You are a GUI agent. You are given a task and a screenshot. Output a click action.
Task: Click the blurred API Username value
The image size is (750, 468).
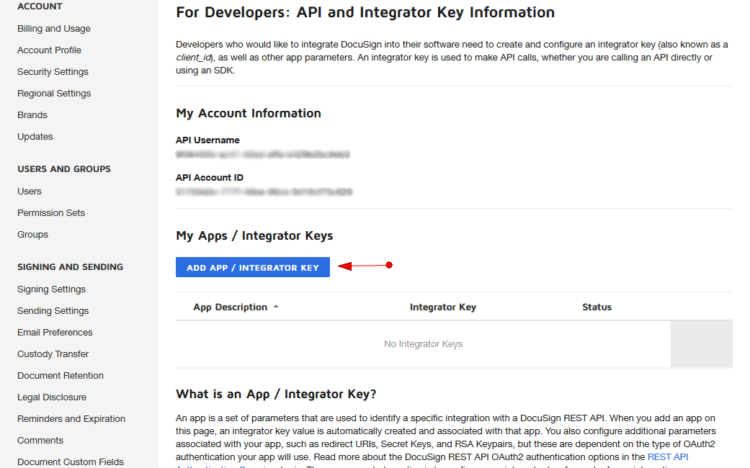coord(262,154)
